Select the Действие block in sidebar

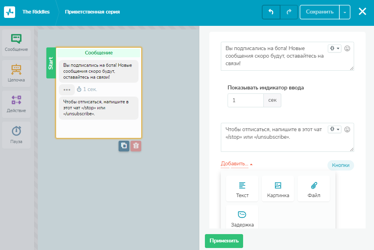coord(16,104)
